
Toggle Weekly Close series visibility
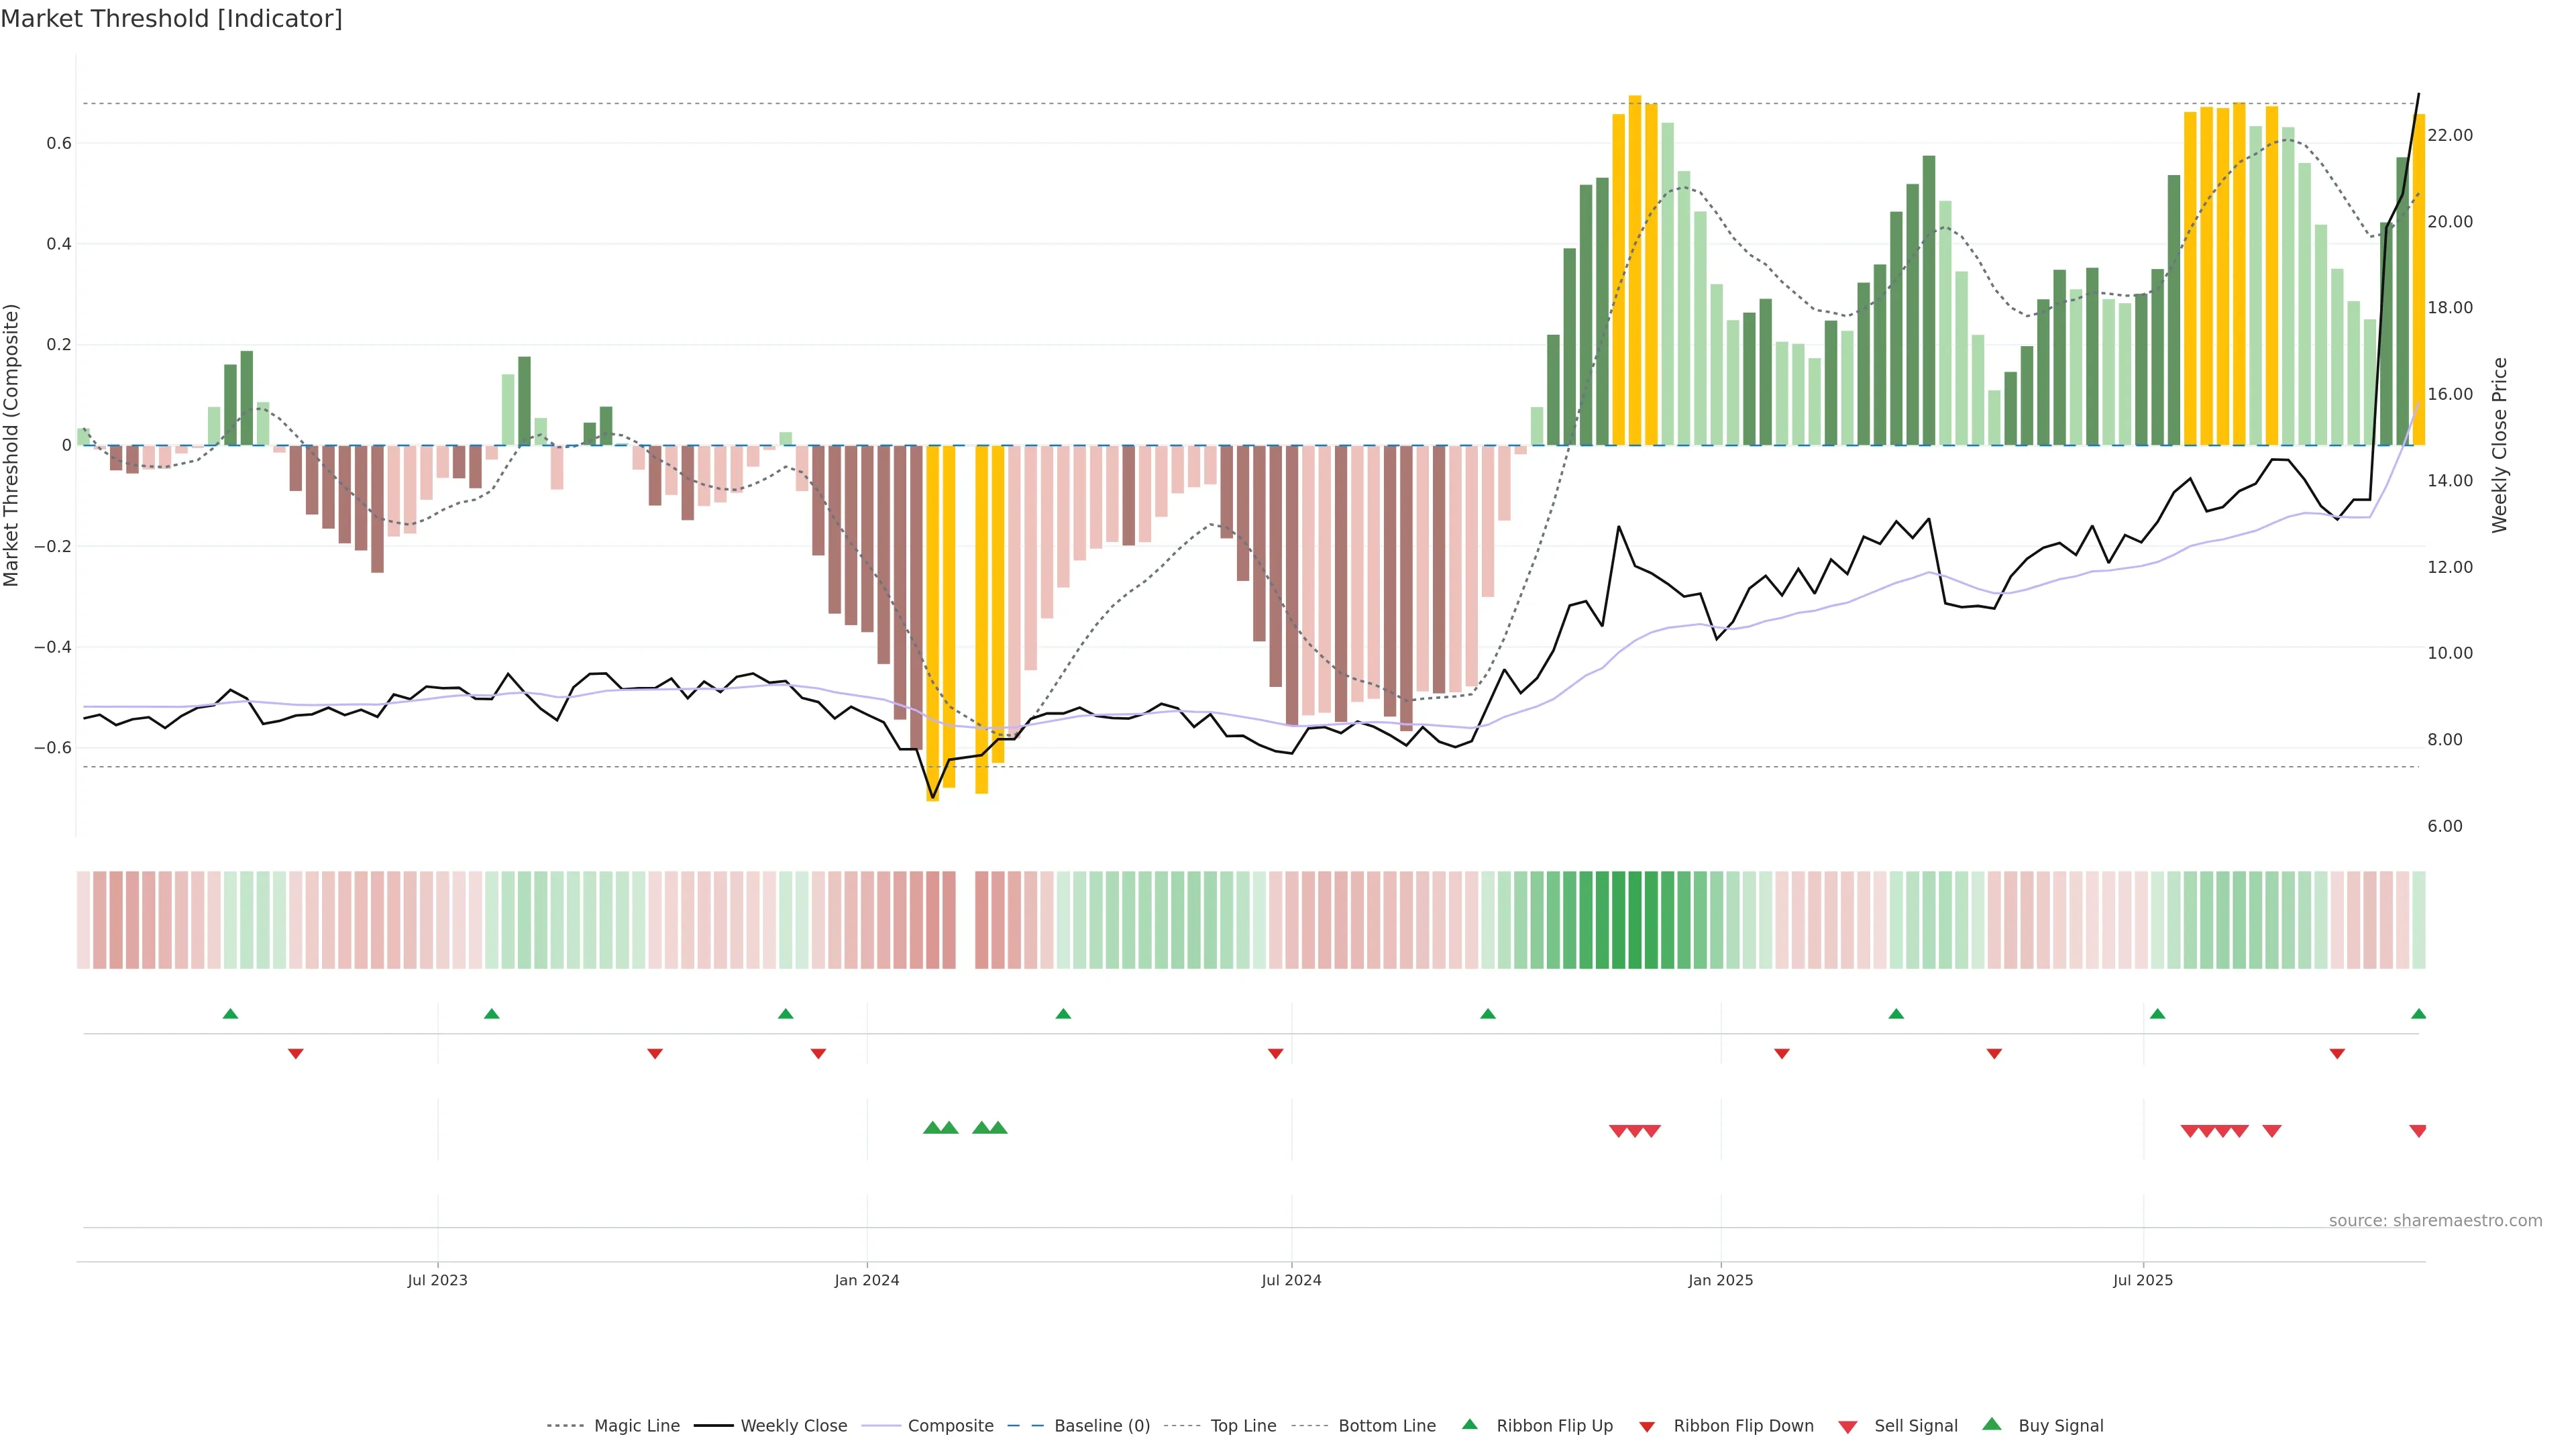click(x=793, y=1426)
